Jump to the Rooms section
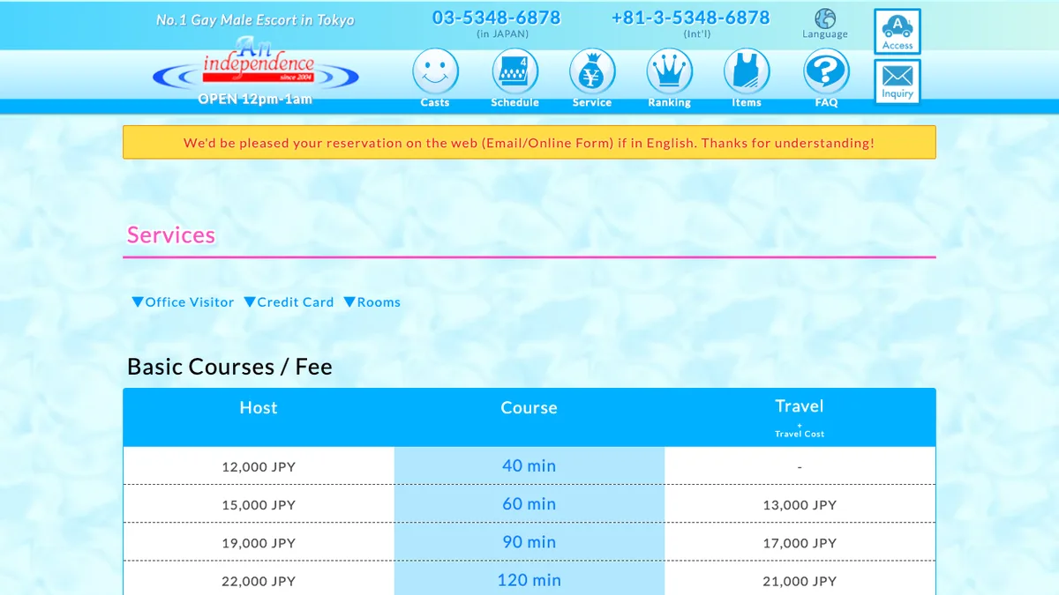This screenshot has width=1059, height=595. [x=372, y=302]
